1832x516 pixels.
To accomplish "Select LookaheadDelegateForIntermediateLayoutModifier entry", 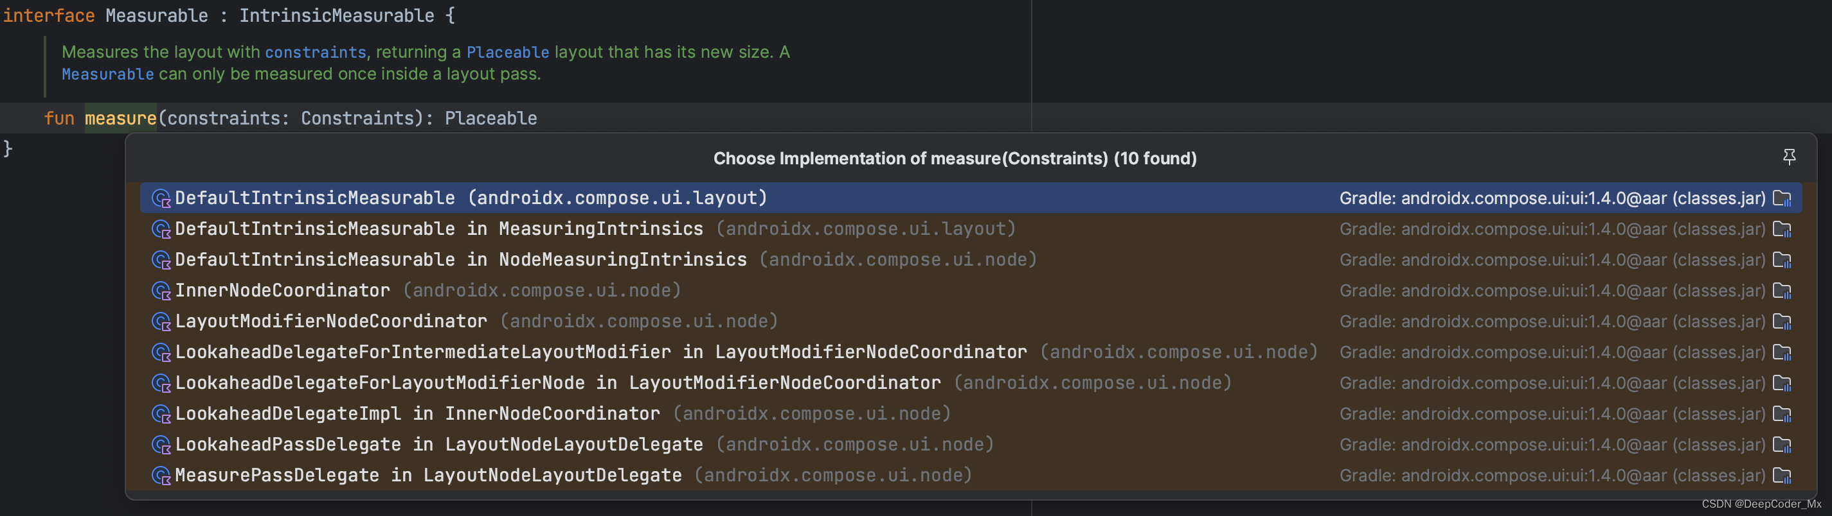I will tap(971, 352).
